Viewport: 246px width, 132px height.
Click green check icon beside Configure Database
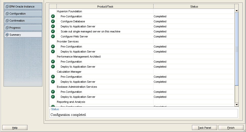(53, 21)
